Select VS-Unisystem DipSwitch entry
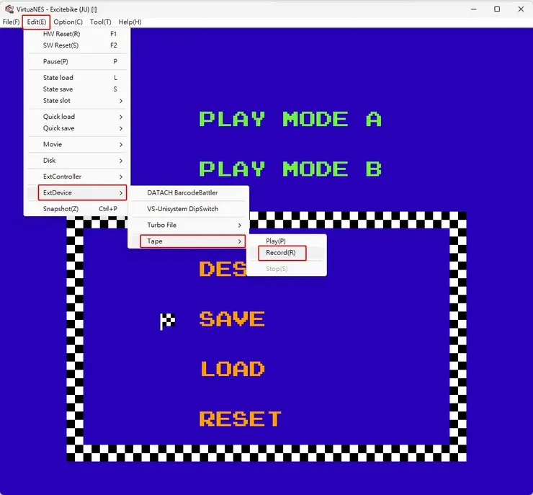Viewport: 533px width, 495px height. click(188, 209)
